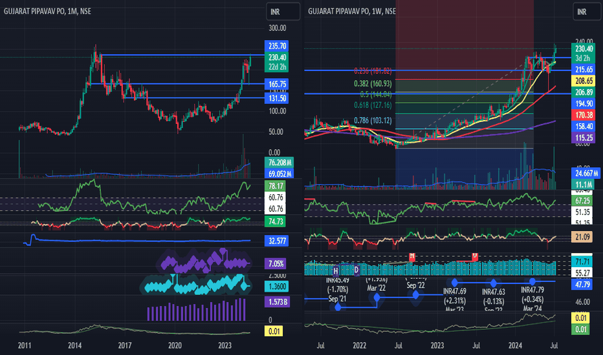Click the 67.25 RSI value on weekly chart
The image size is (603, 355).
(x=582, y=201)
